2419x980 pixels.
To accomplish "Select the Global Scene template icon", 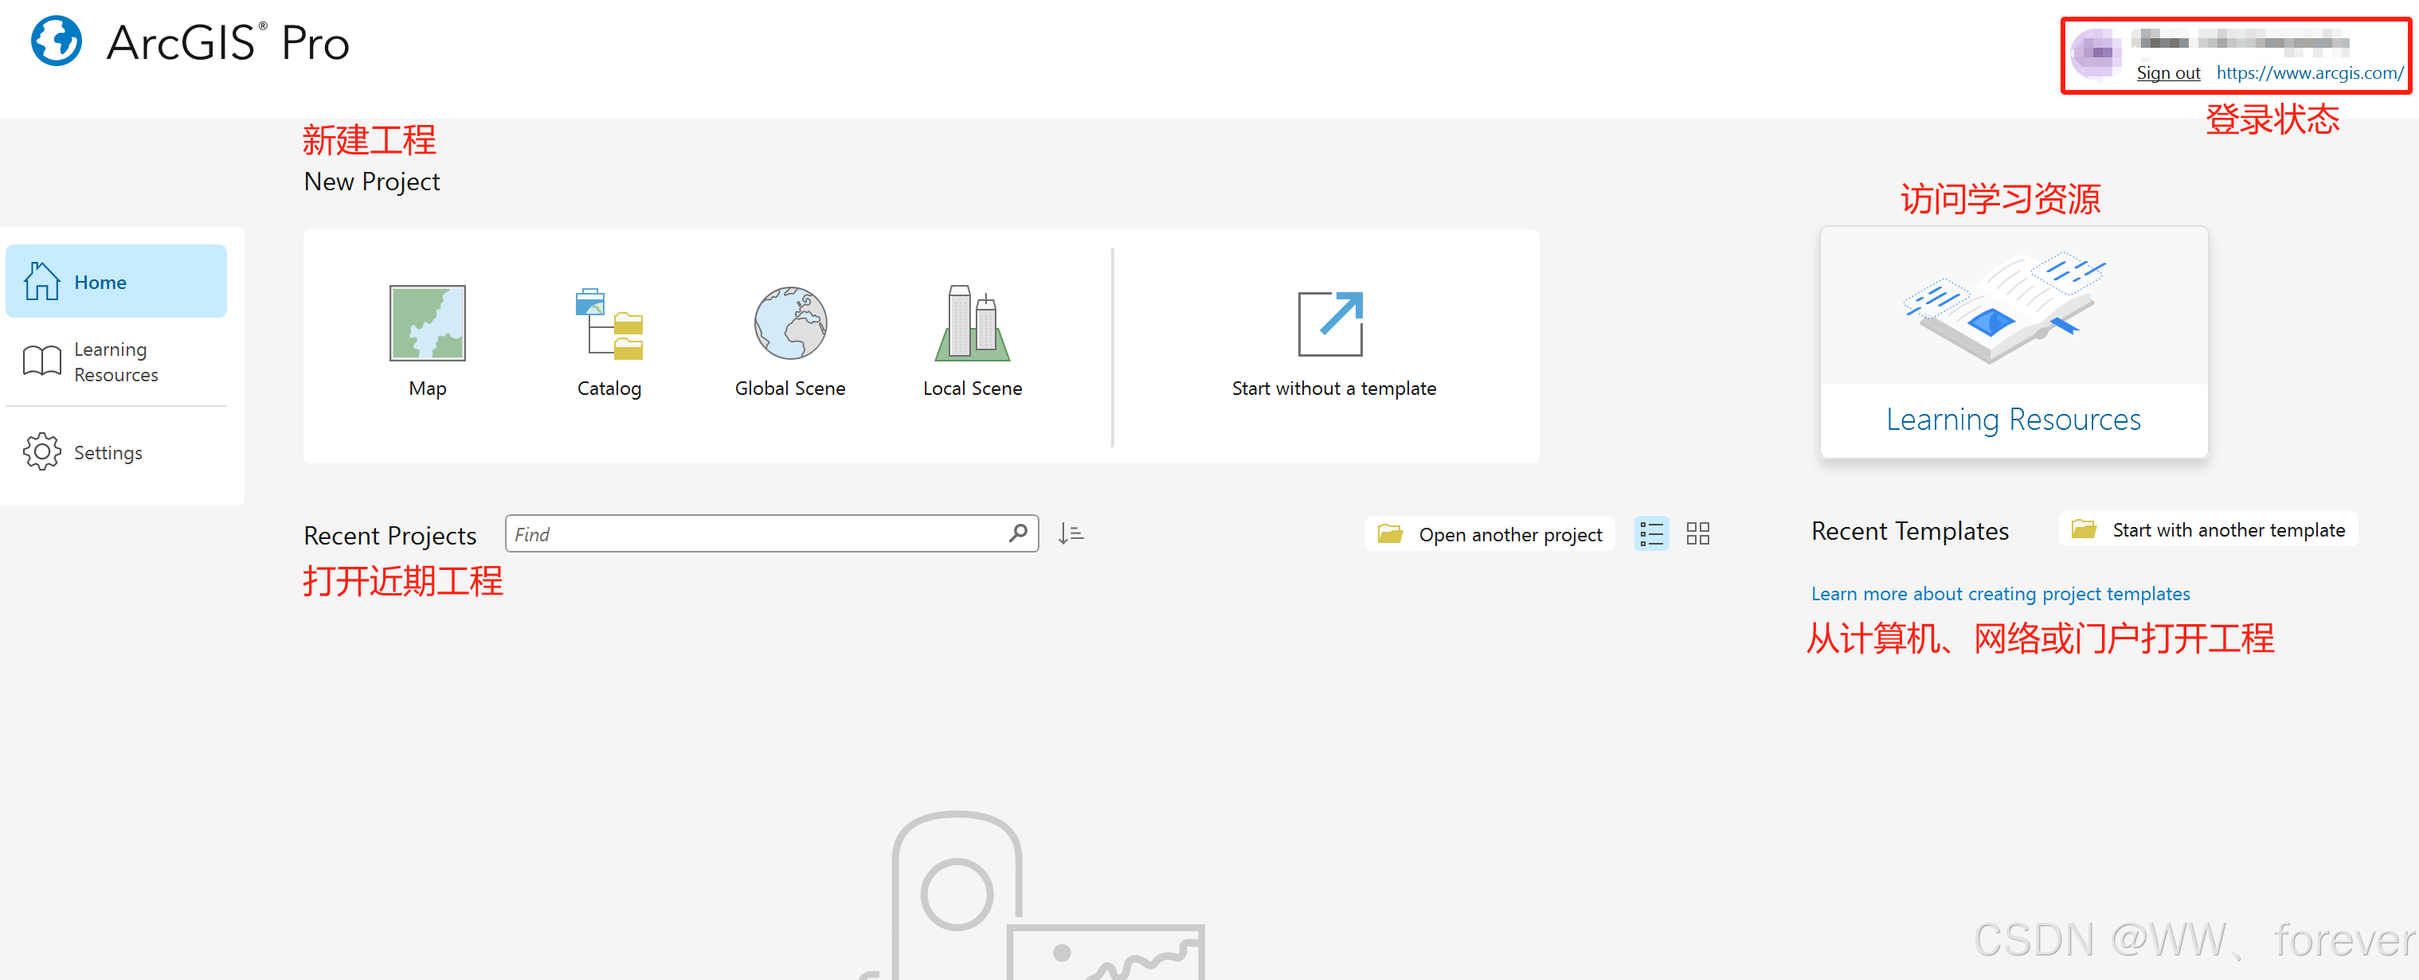I will [789, 323].
